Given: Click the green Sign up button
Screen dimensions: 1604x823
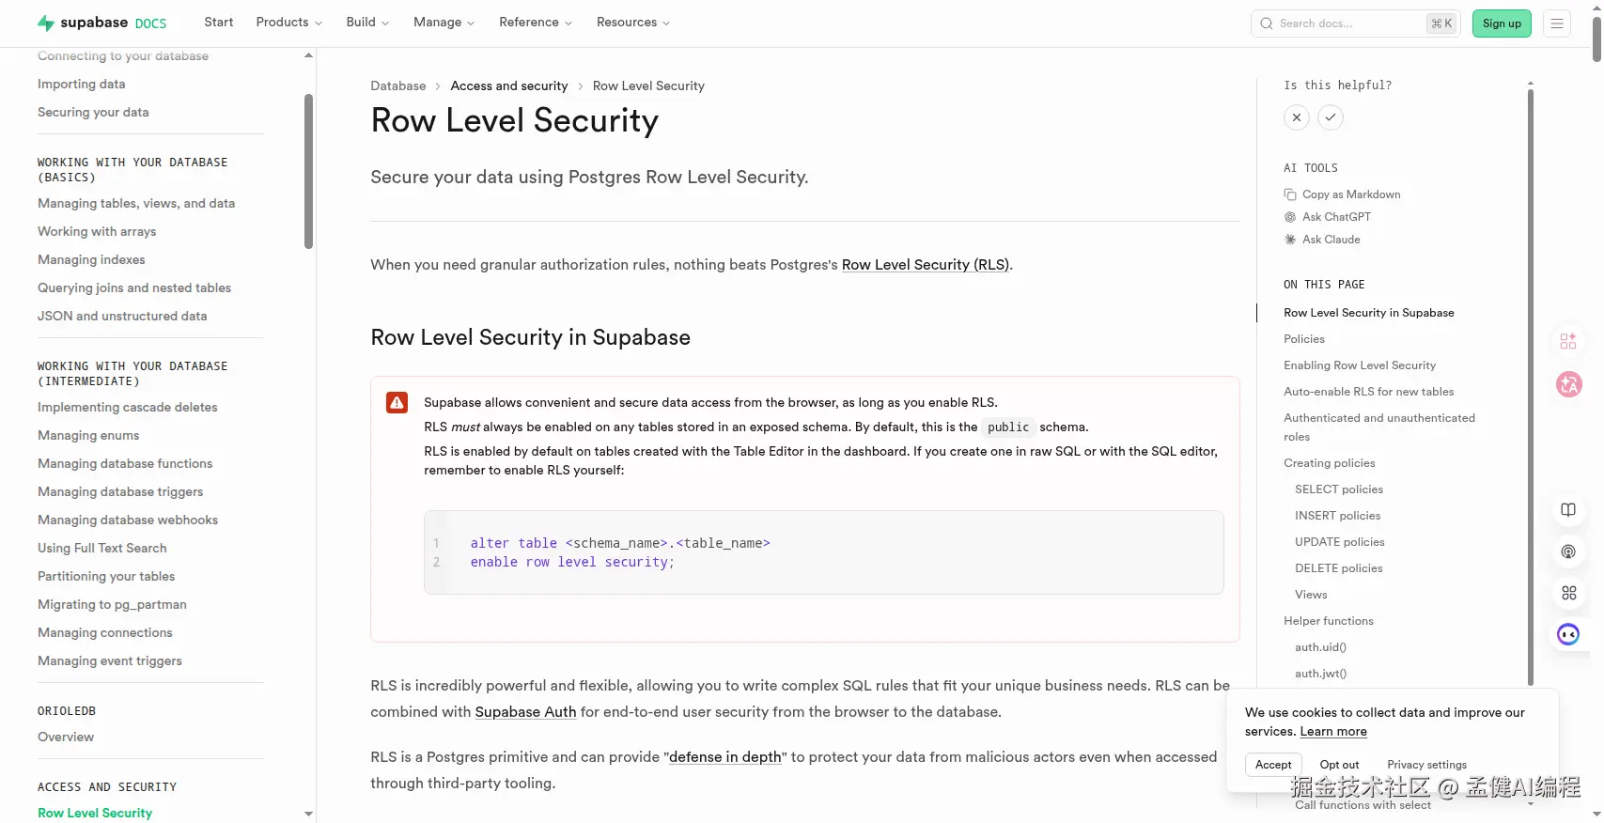Looking at the screenshot, I should coord(1502,23).
